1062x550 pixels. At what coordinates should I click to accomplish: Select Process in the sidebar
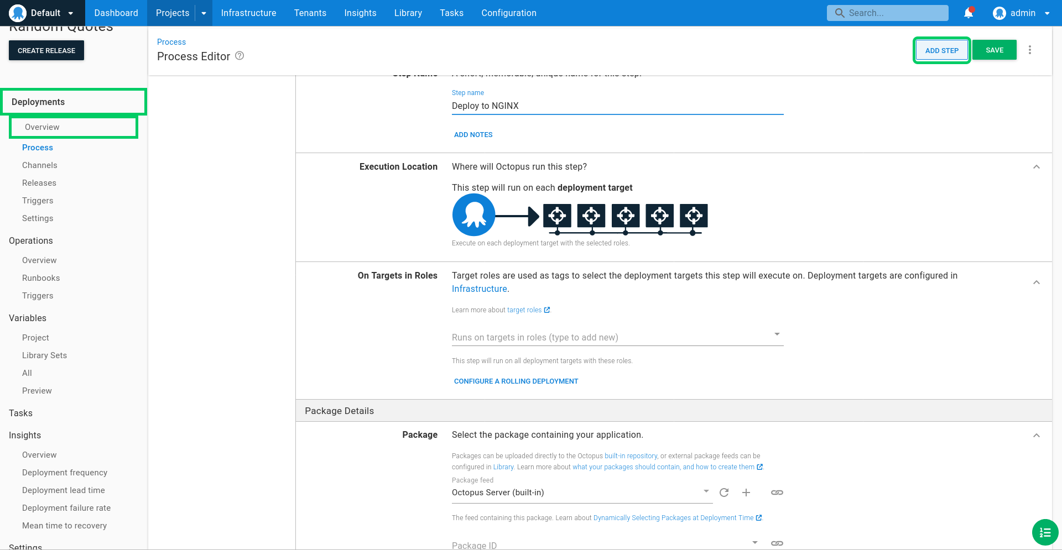coord(38,148)
